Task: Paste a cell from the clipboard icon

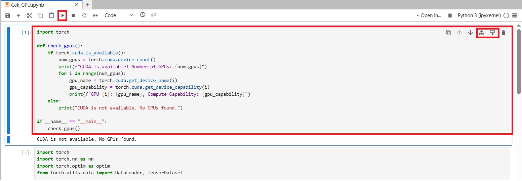Action: (x=51, y=15)
